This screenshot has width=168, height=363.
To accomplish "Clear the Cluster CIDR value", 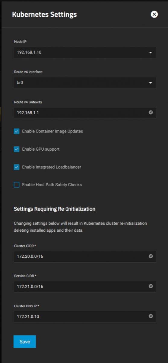I will pos(151,256).
